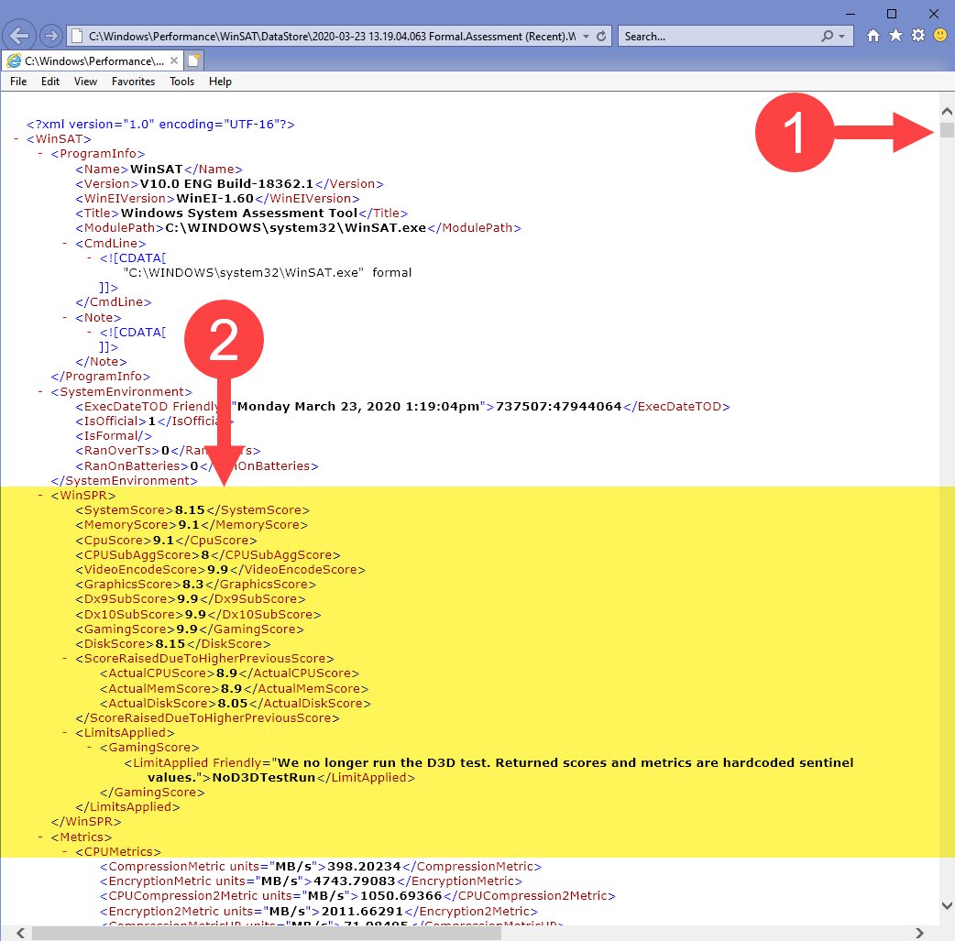955x941 pixels.
Task: Open address bar autocomplete dropdown arrow
Action: coord(586,37)
